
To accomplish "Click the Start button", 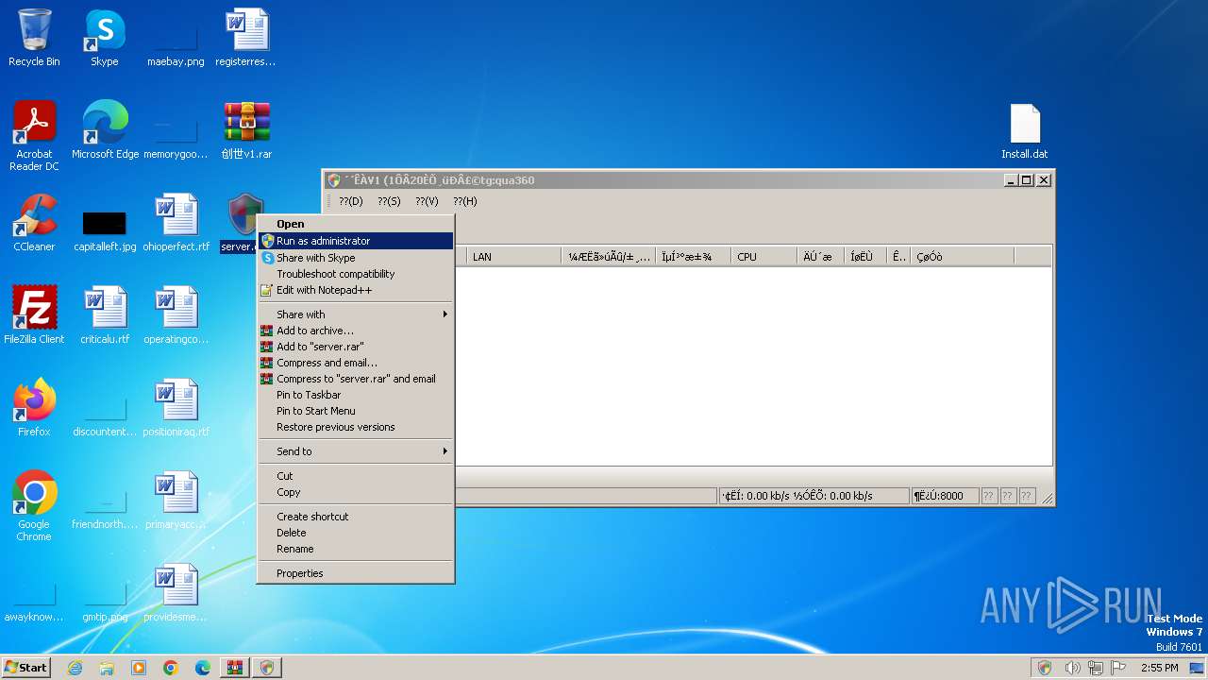I will [x=26, y=668].
